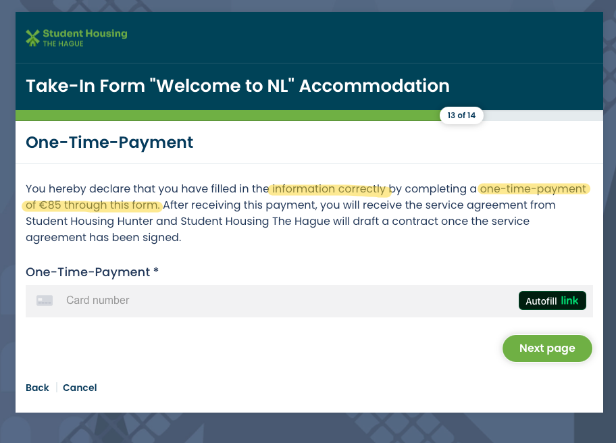Click the 'Student Housing THE HAGUE' logo text

click(x=84, y=37)
